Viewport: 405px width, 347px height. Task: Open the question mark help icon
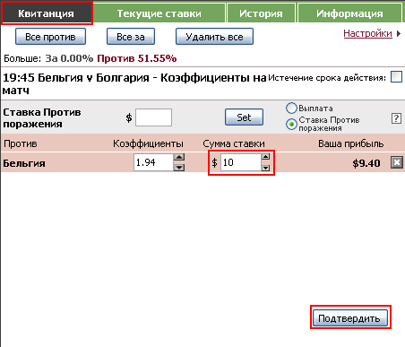coord(396,118)
